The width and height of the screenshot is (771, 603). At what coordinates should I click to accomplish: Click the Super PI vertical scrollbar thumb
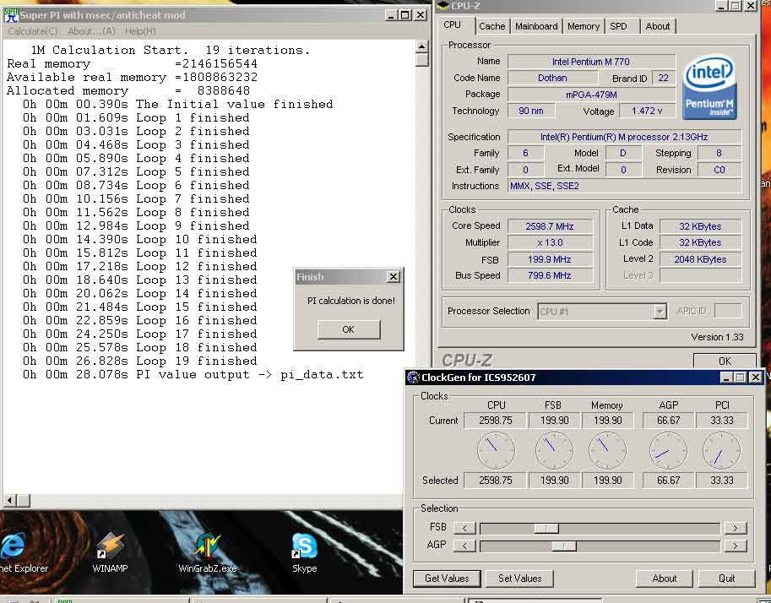tap(422, 59)
